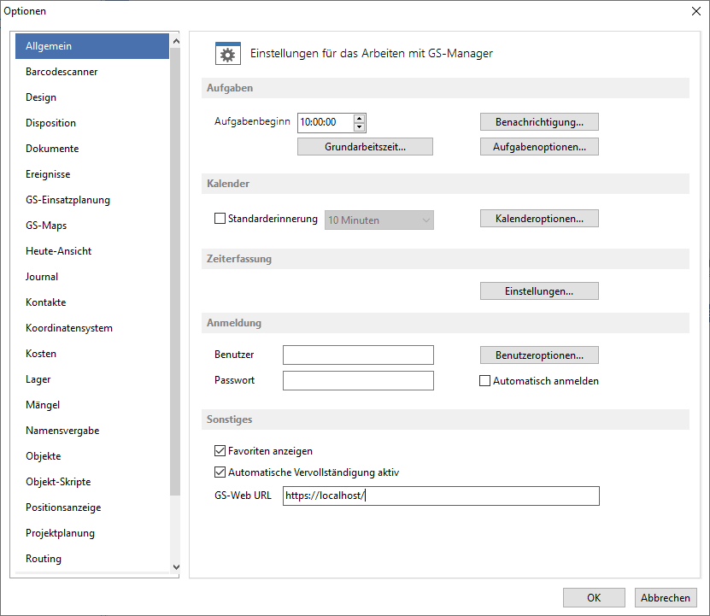Select GS-Maps in the list
This screenshot has height=616, width=710.
tap(92, 225)
